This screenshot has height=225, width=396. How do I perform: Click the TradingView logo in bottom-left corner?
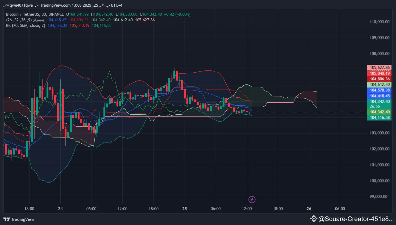tap(19, 219)
